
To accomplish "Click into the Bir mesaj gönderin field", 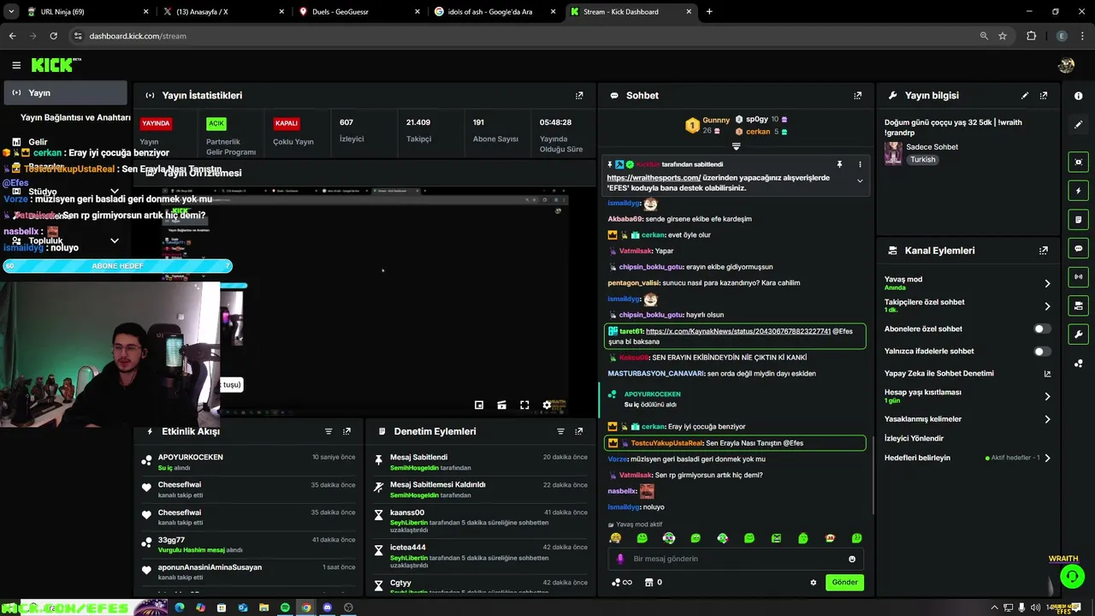I will point(736,559).
